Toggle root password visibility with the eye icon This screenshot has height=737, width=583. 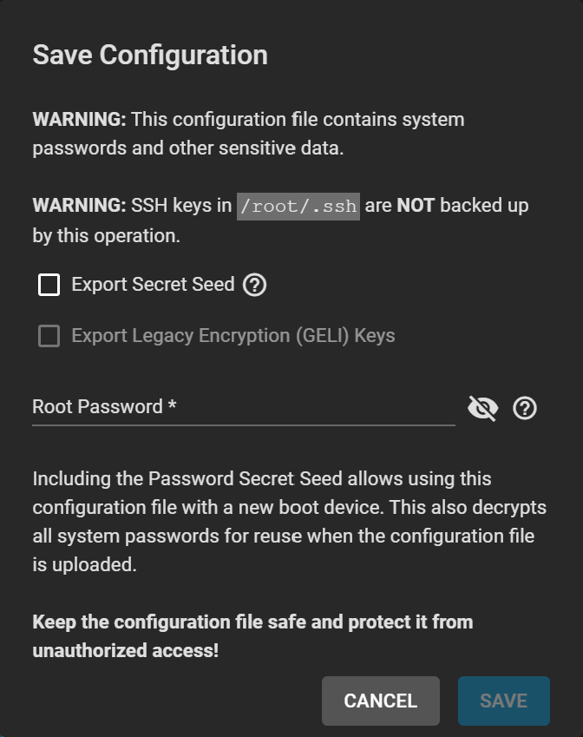[x=482, y=408]
